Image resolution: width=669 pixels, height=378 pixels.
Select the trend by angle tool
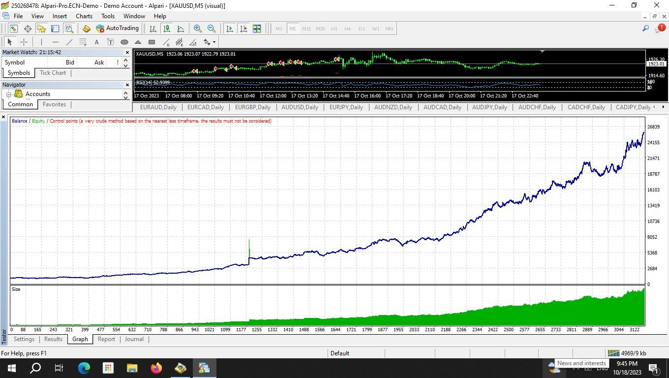click(193, 42)
